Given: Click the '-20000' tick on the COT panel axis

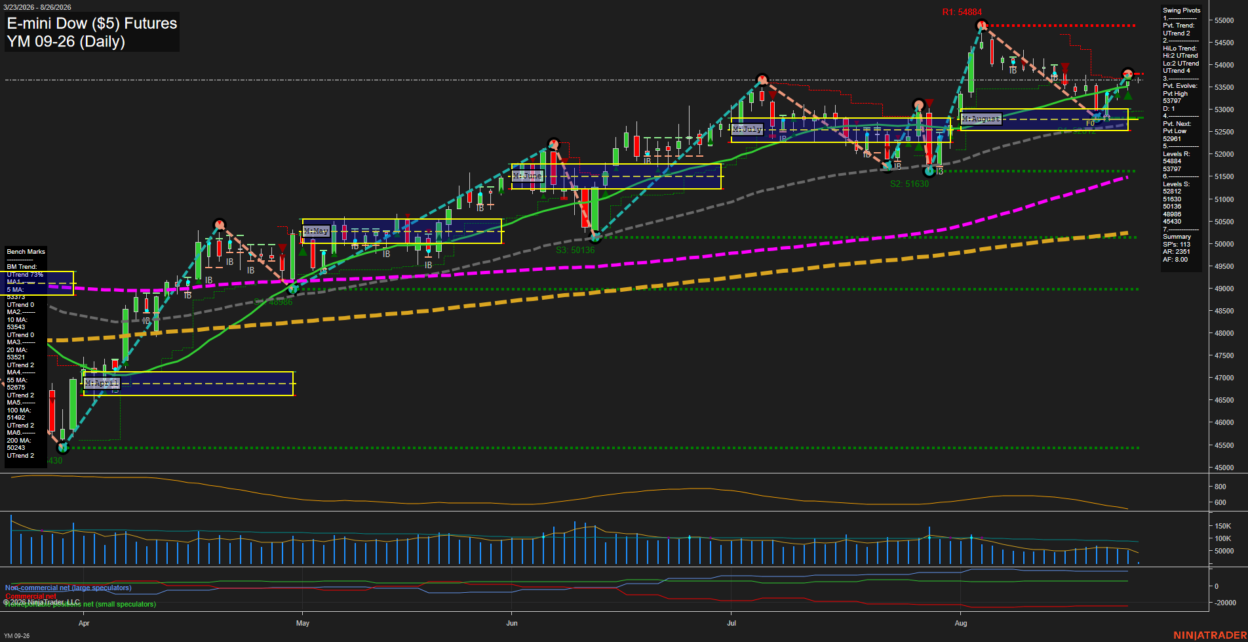Looking at the screenshot, I should (1225, 603).
